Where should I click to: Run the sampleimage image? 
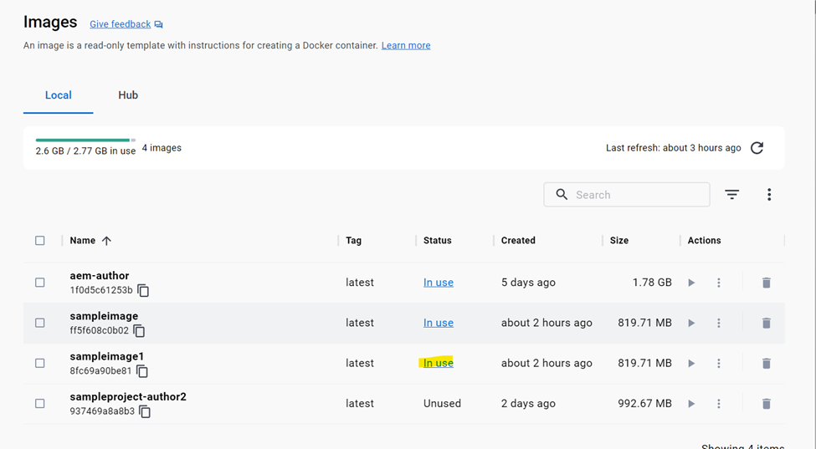(691, 324)
